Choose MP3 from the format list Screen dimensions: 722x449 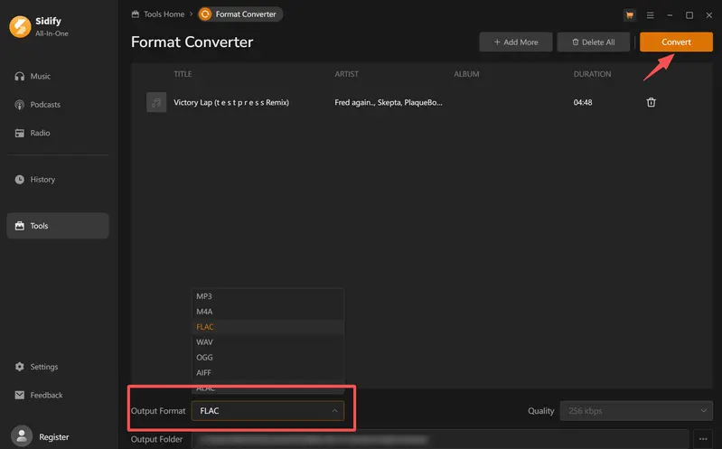coord(267,296)
